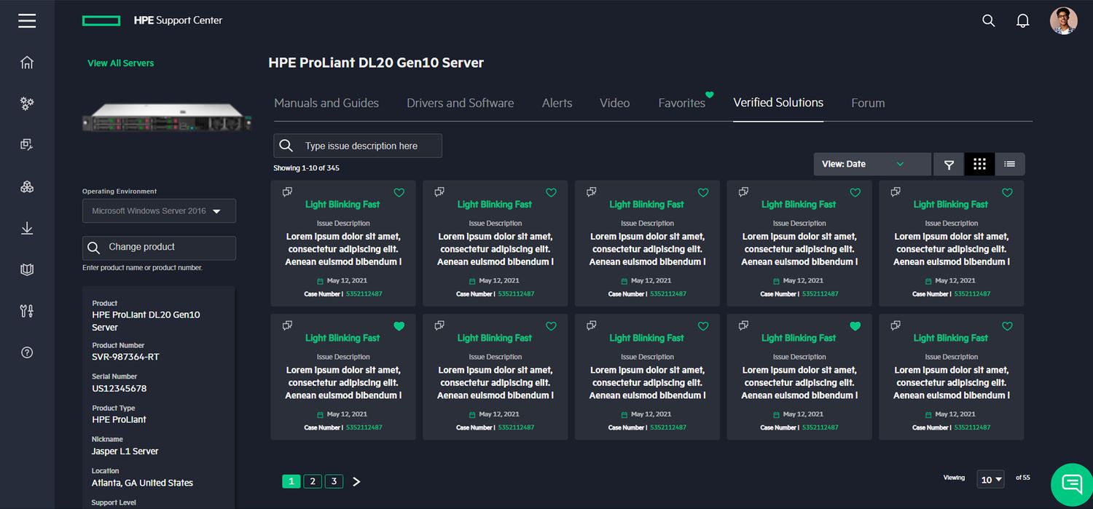The image size is (1093, 509).
Task: Open the Forum tab
Action: coord(868,103)
